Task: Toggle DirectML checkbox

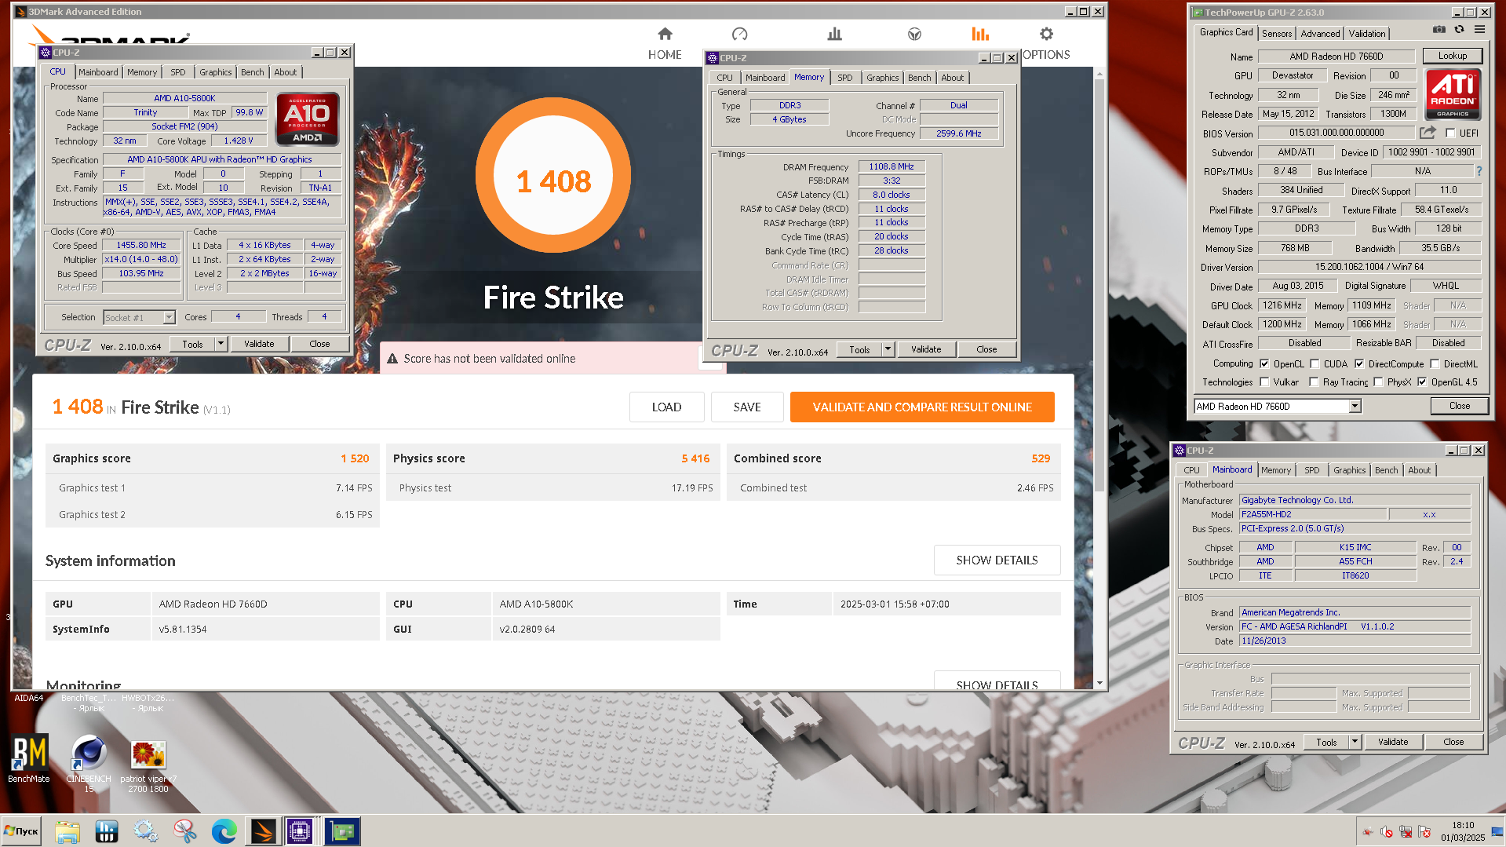Action: tap(1435, 363)
